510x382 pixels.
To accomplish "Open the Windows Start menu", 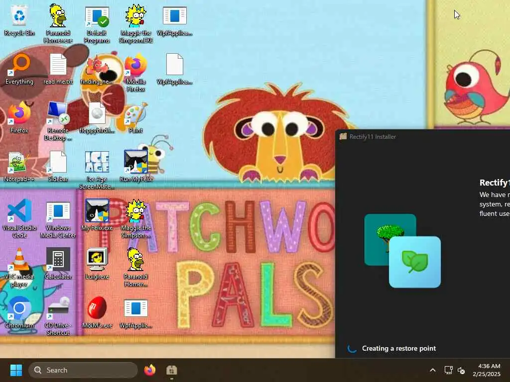I will (x=16, y=370).
